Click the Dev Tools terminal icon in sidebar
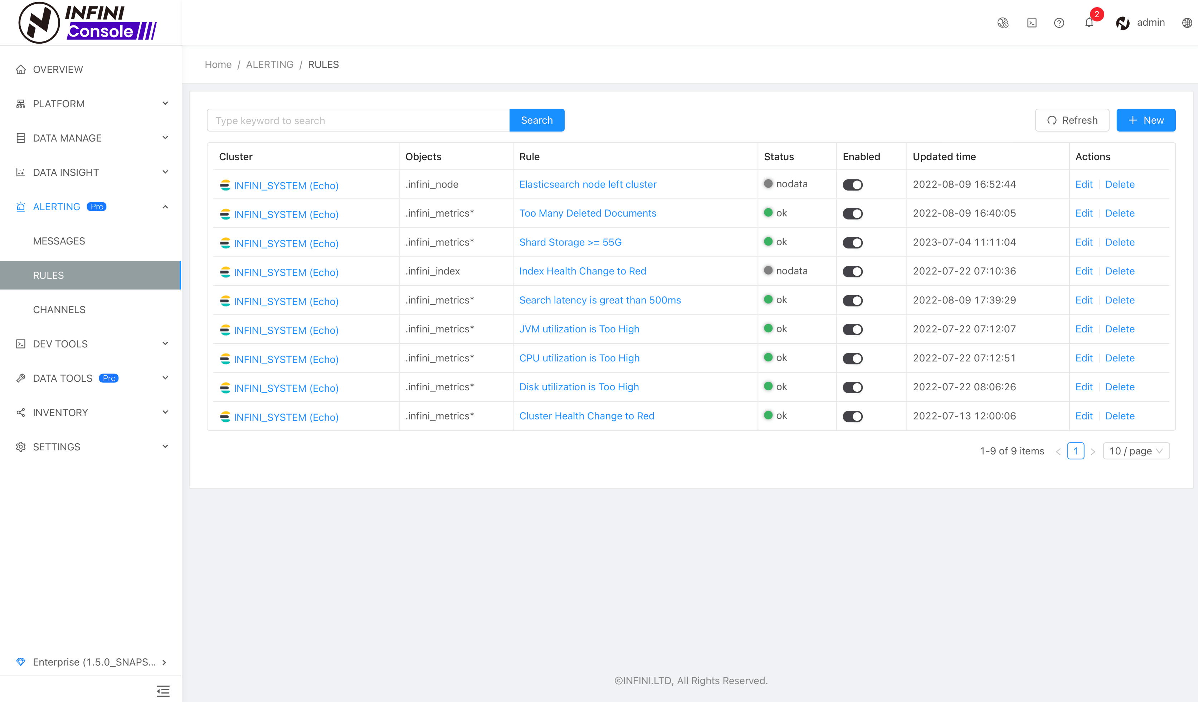Image resolution: width=1198 pixels, height=702 pixels. click(20, 344)
